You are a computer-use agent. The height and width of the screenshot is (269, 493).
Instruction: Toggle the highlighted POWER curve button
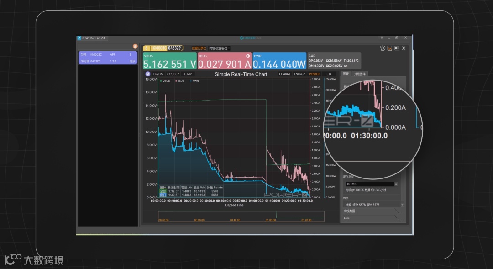click(x=314, y=74)
